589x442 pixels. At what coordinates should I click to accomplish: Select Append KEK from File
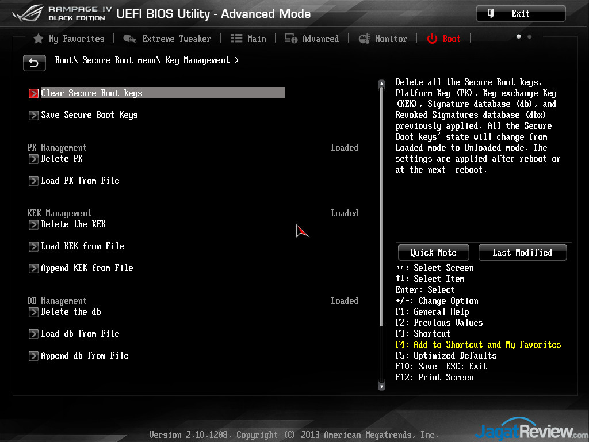pyautogui.click(x=87, y=268)
